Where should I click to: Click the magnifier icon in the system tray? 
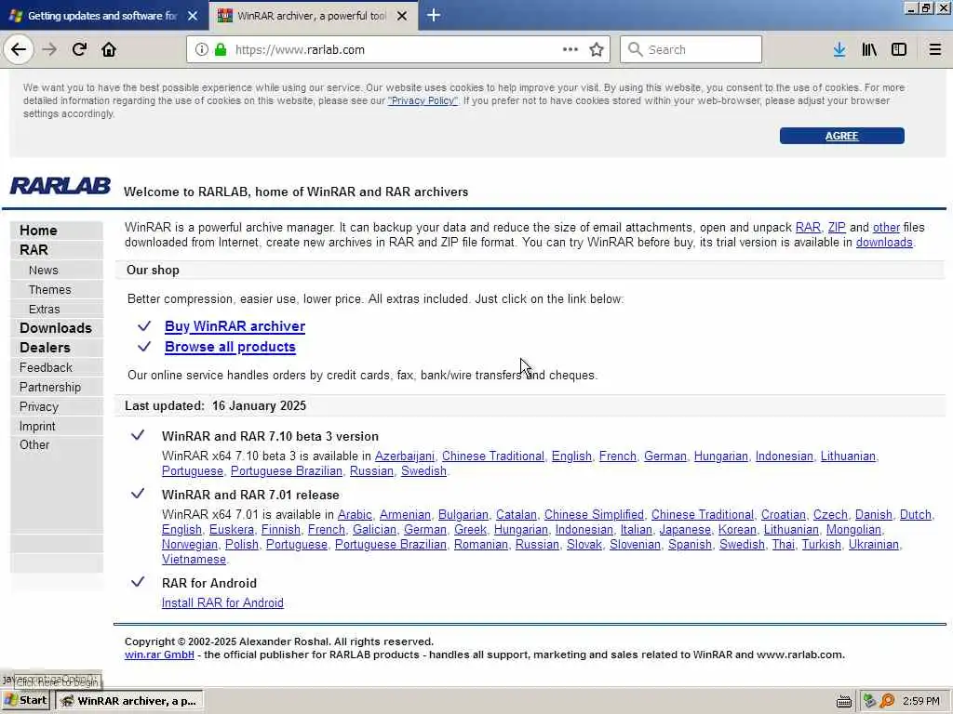pos(887,701)
